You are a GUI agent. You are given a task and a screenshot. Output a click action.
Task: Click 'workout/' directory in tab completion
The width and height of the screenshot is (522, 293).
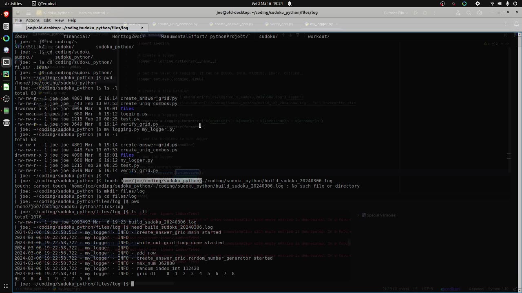[319, 37]
